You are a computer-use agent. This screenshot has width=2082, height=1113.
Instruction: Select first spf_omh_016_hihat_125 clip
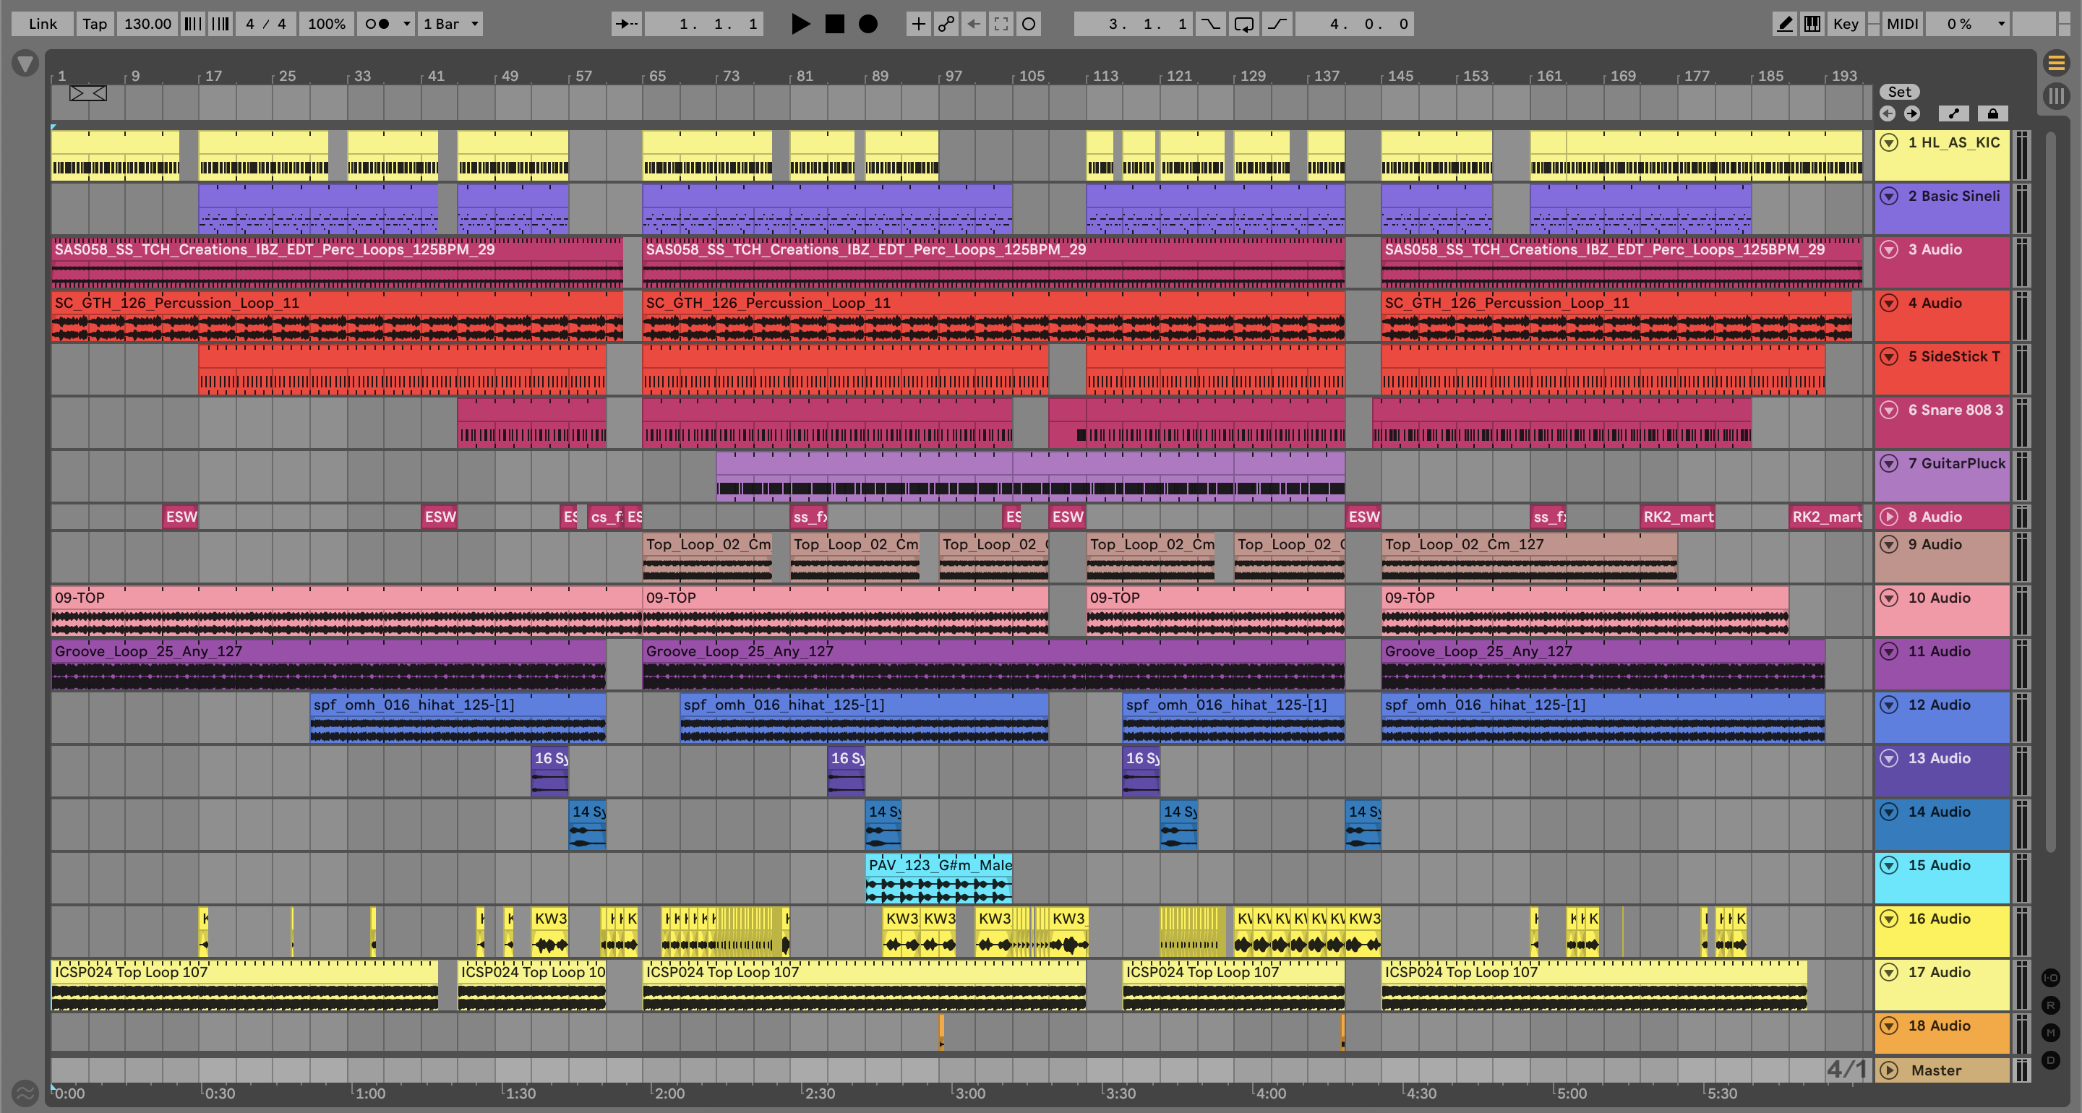(x=458, y=718)
